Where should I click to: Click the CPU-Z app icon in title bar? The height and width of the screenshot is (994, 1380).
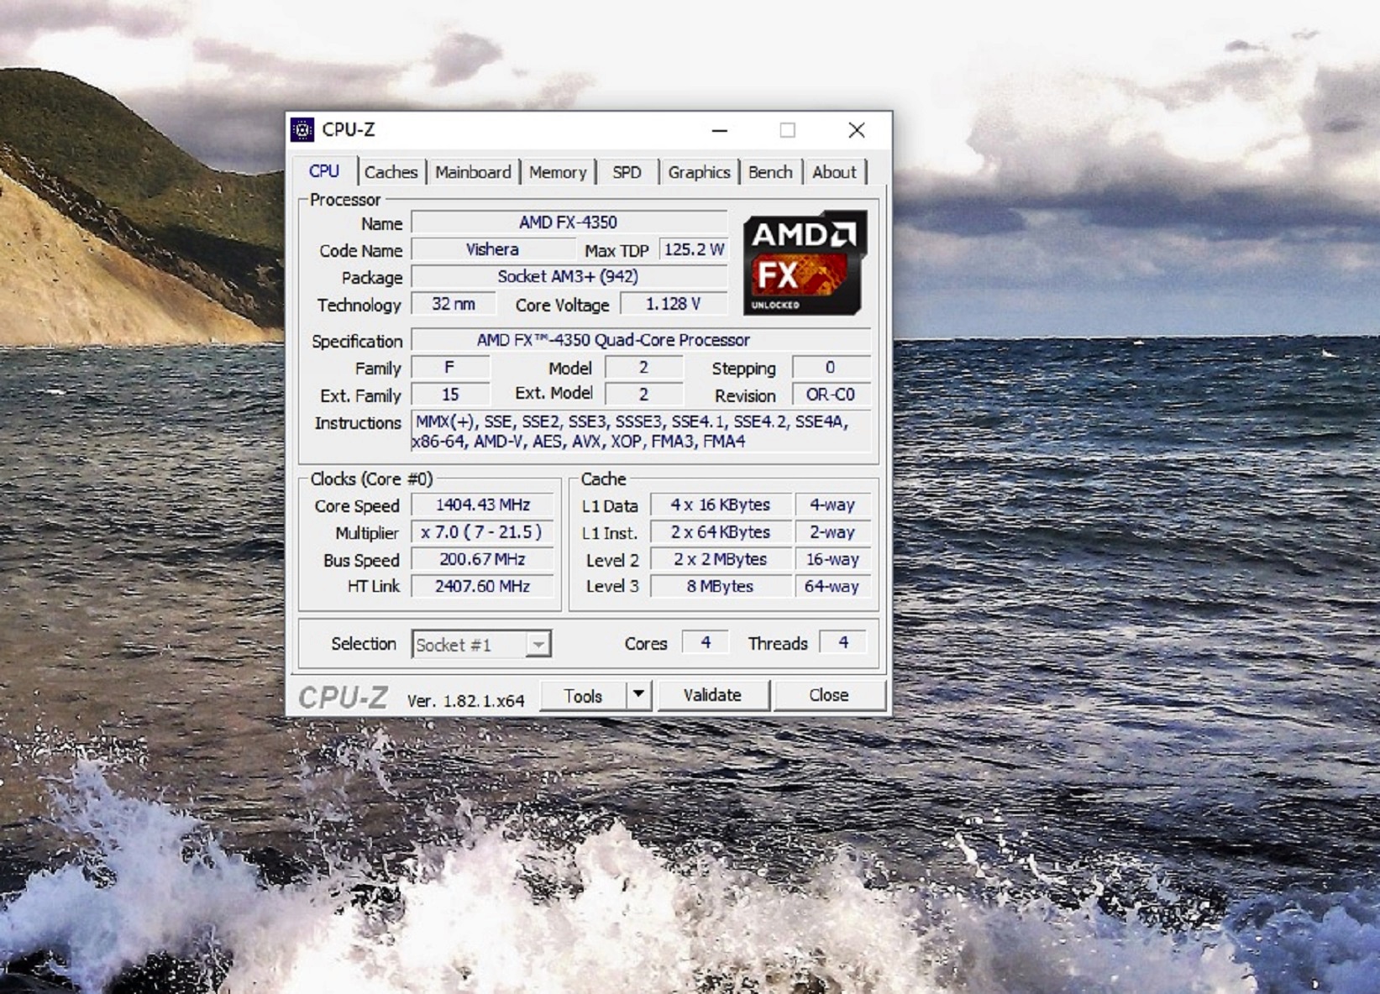click(302, 130)
